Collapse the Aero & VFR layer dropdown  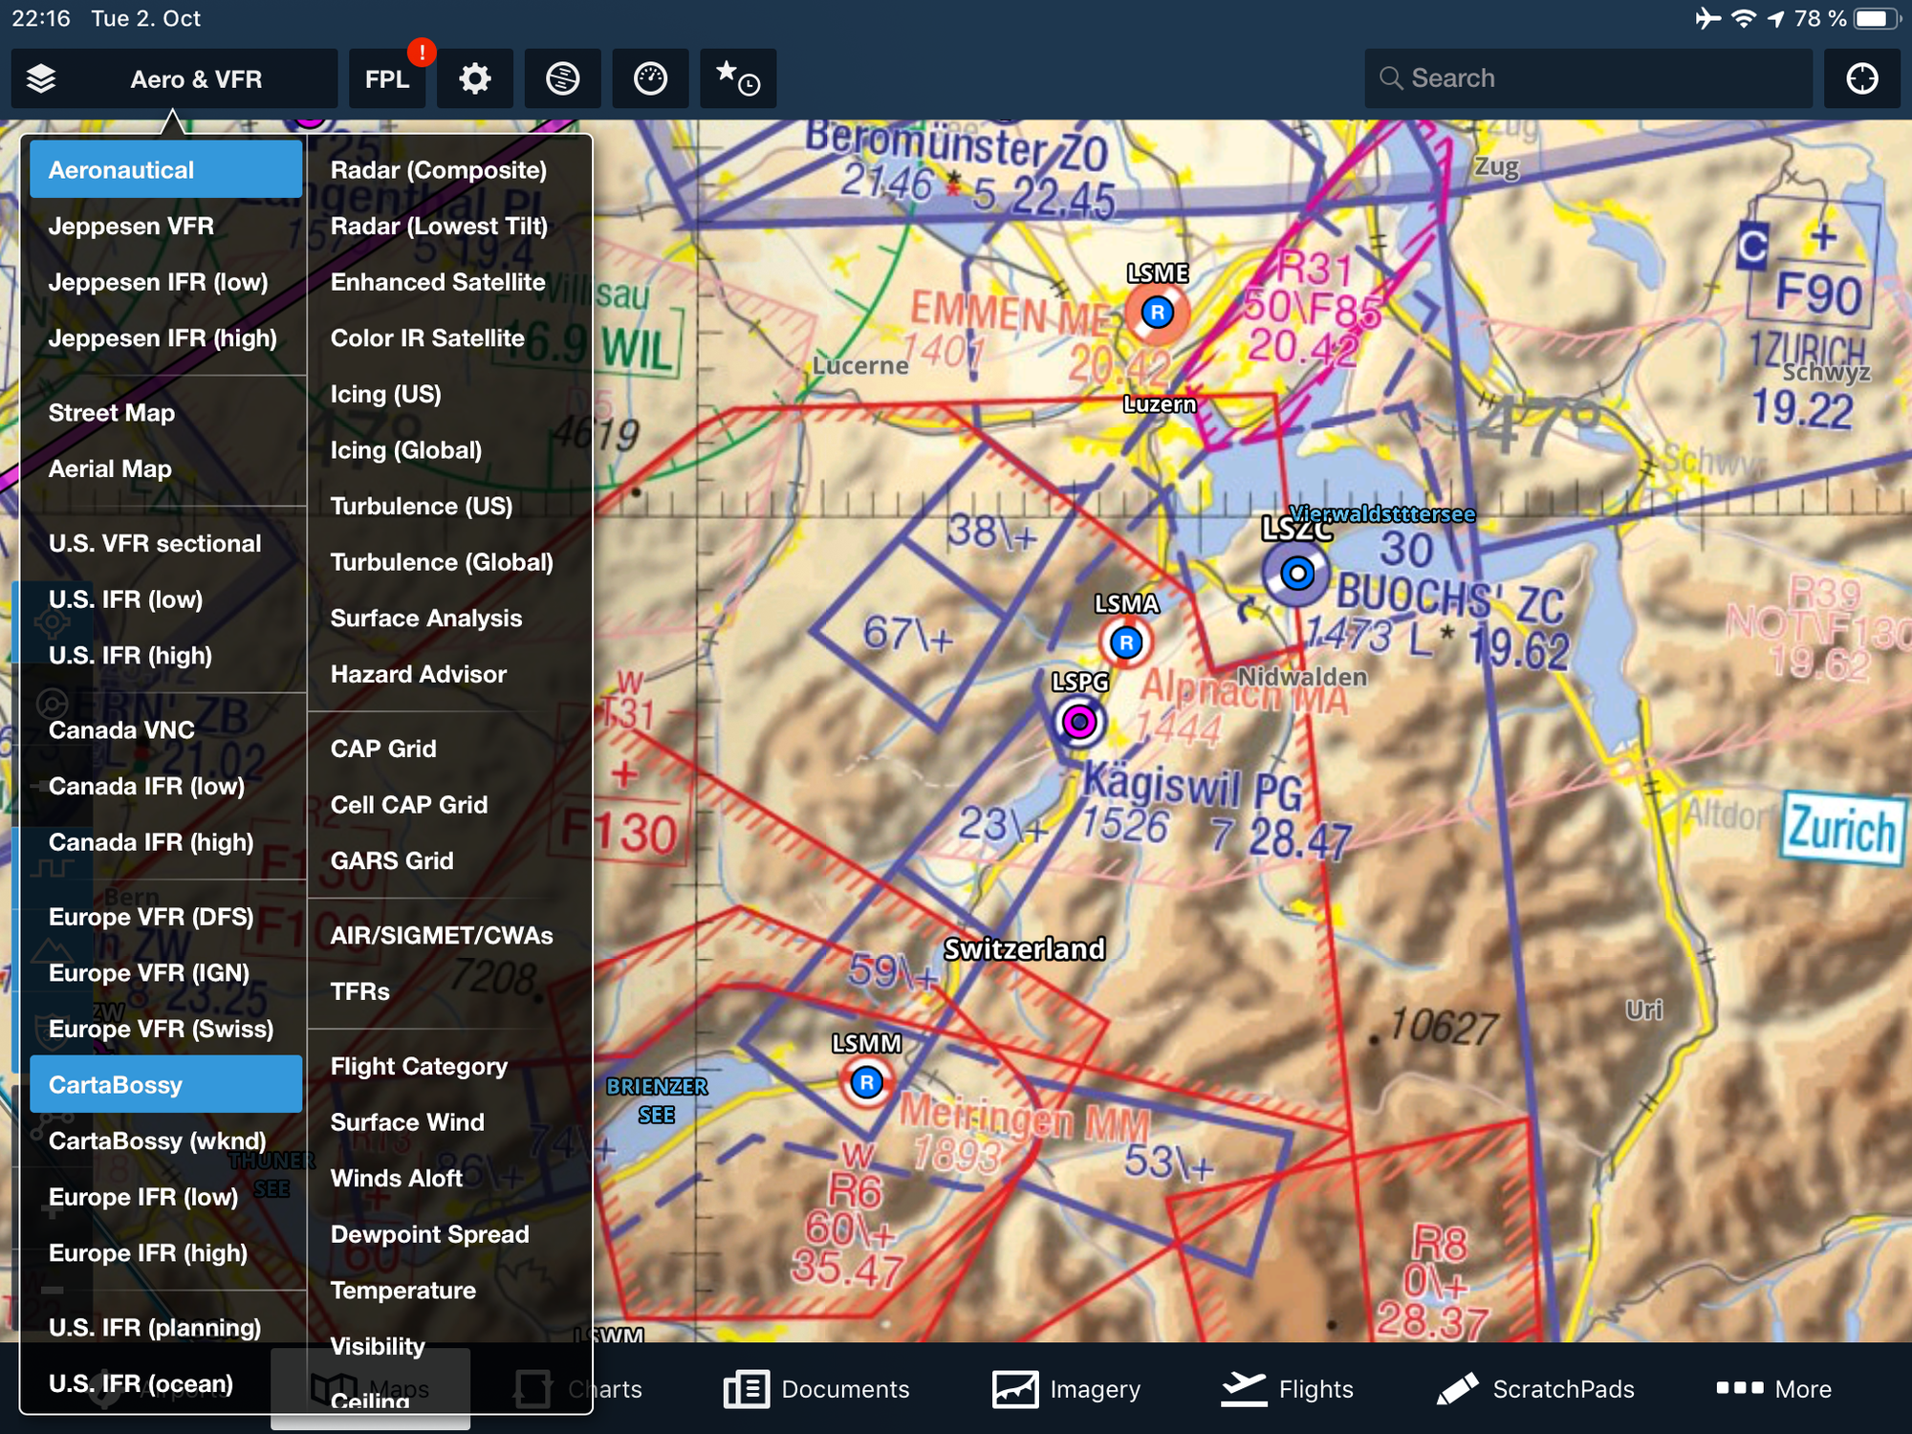pos(196,78)
